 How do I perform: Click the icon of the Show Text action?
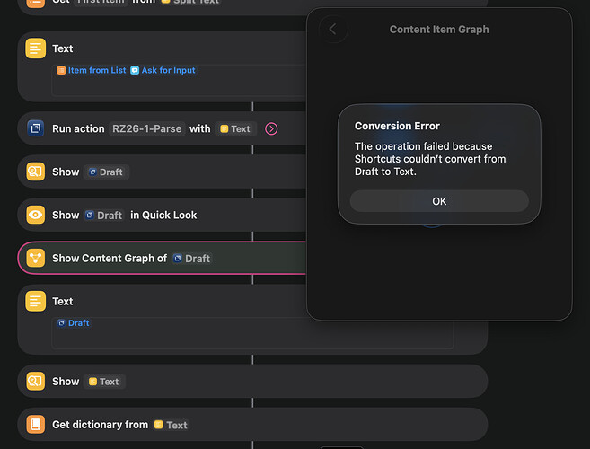pos(35,381)
